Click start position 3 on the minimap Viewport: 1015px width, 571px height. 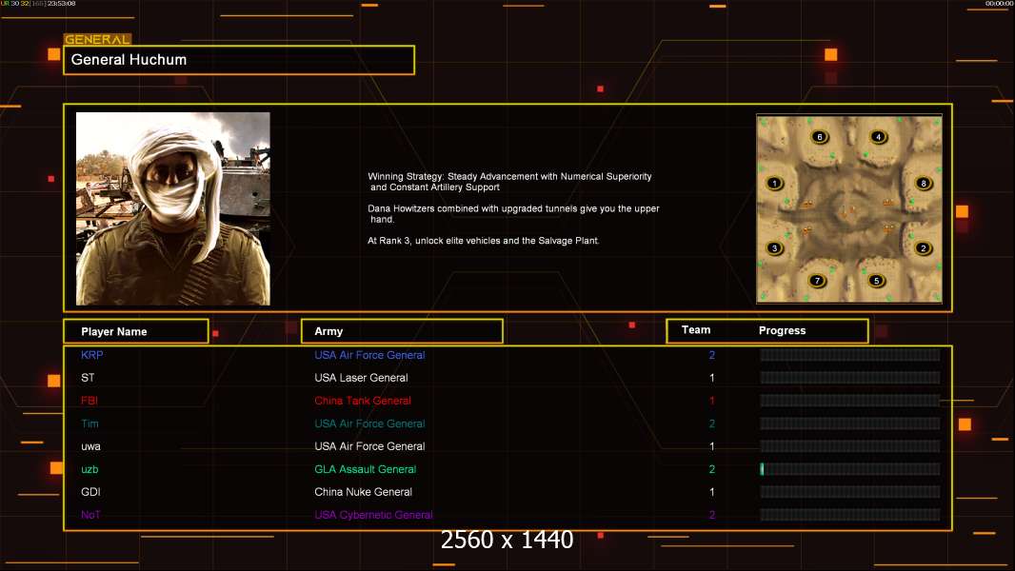774,247
